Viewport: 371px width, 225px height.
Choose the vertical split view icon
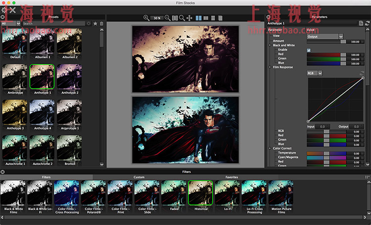coord(206,18)
